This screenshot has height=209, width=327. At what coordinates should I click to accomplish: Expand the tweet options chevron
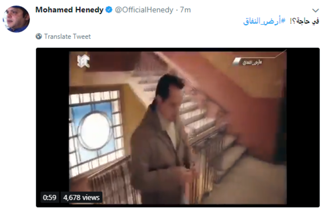coord(315,11)
